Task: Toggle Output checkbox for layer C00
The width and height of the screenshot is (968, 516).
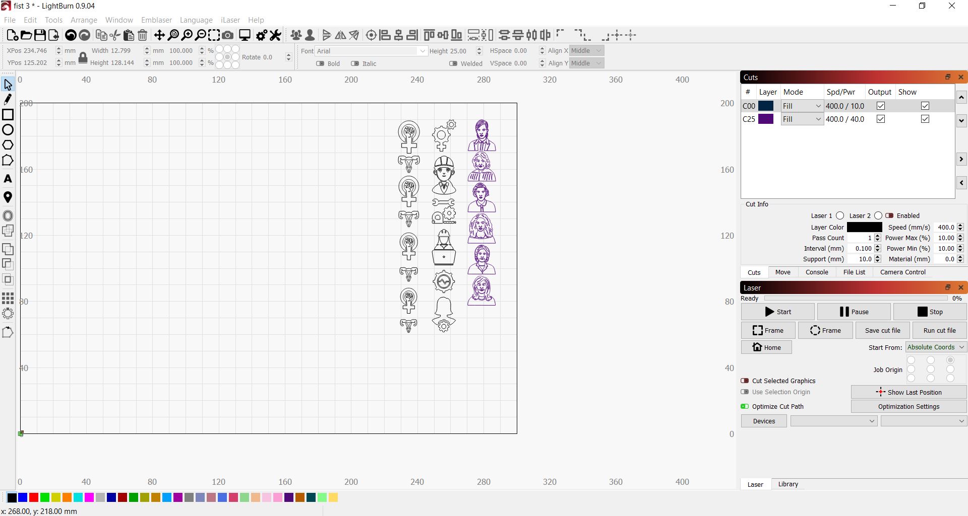Action: (x=881, y=106)
